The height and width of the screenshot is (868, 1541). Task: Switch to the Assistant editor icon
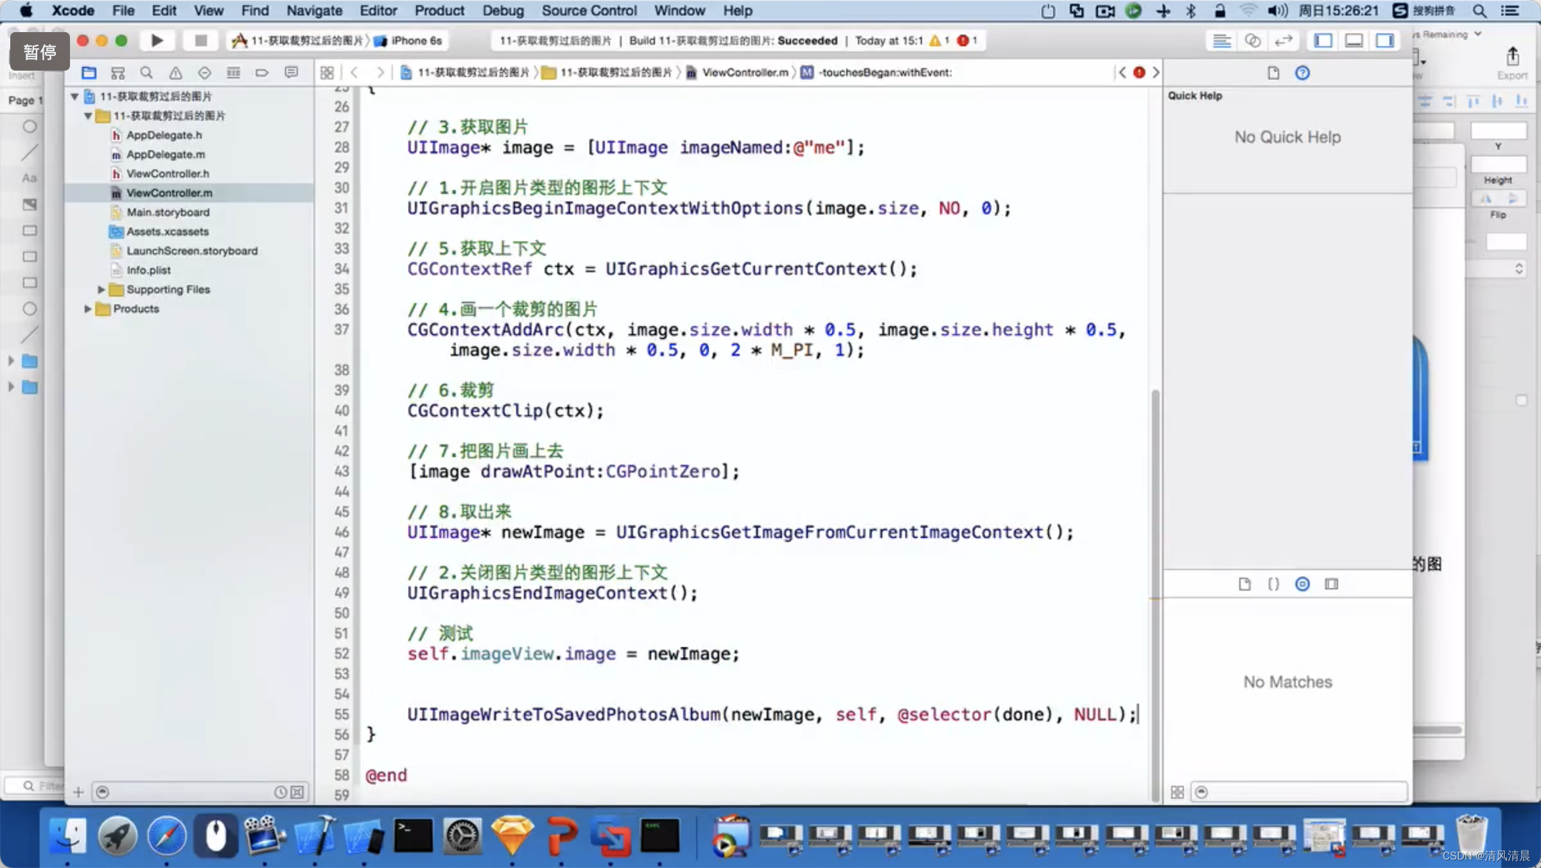tap(1252, 40)
